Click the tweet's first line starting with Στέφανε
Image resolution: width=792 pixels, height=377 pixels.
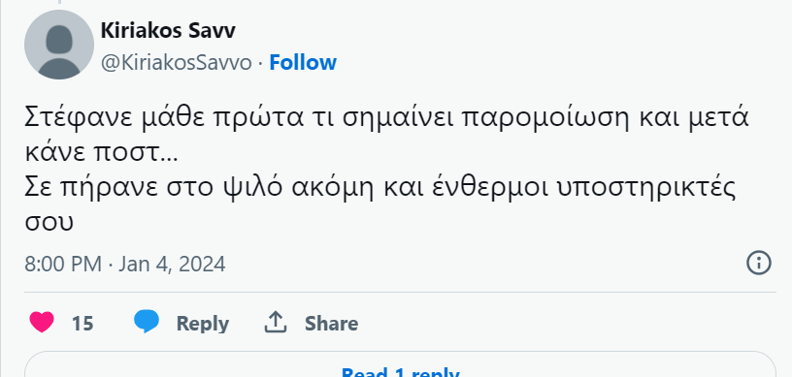click(386, 118)
